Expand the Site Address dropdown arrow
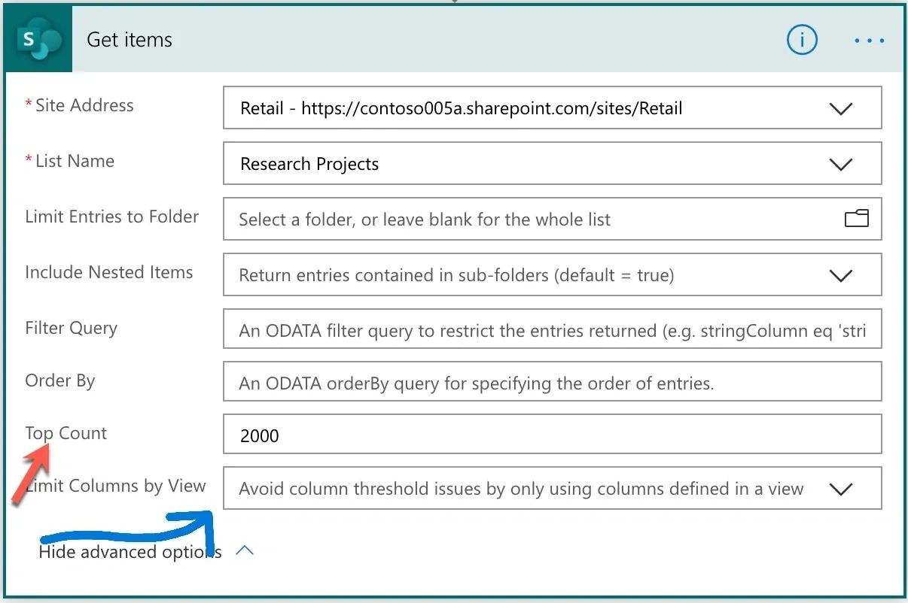Viewport: 908px width, 603px height. click(840, 108)
